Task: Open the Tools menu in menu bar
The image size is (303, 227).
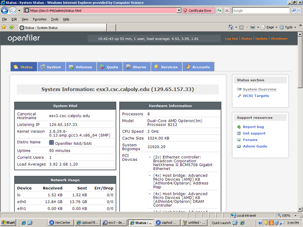Action: pos(55,19)
